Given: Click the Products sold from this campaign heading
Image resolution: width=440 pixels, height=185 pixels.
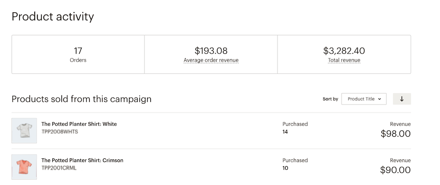Looking at the screenshot, I should (x=81, y=99).
